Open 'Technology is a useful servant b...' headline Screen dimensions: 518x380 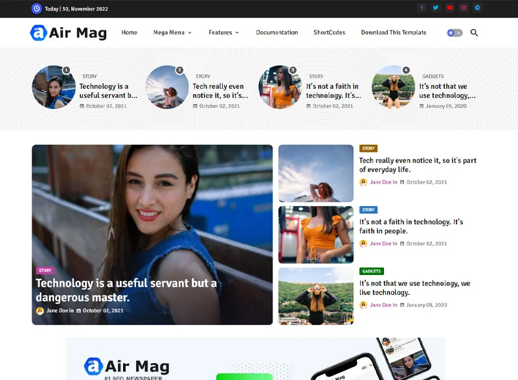(x=108, y=91)
